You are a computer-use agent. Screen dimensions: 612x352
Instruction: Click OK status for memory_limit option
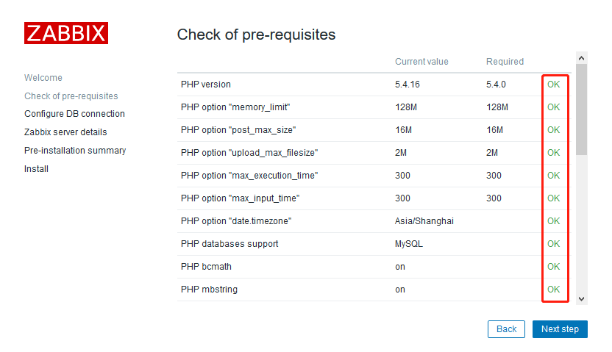[553, 107]
